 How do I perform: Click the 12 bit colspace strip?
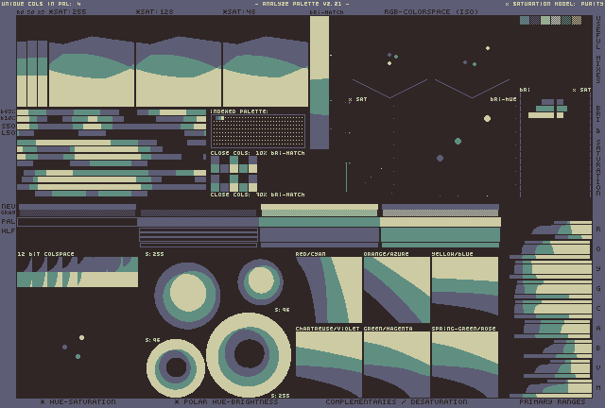pos(78,272)
